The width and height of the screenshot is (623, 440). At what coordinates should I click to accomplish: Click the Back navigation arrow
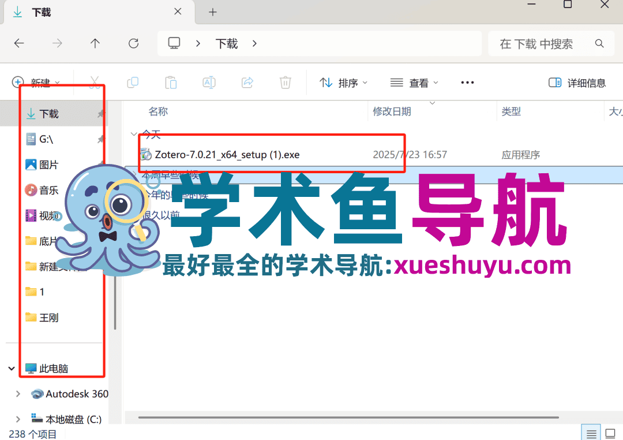click(19, 43)
